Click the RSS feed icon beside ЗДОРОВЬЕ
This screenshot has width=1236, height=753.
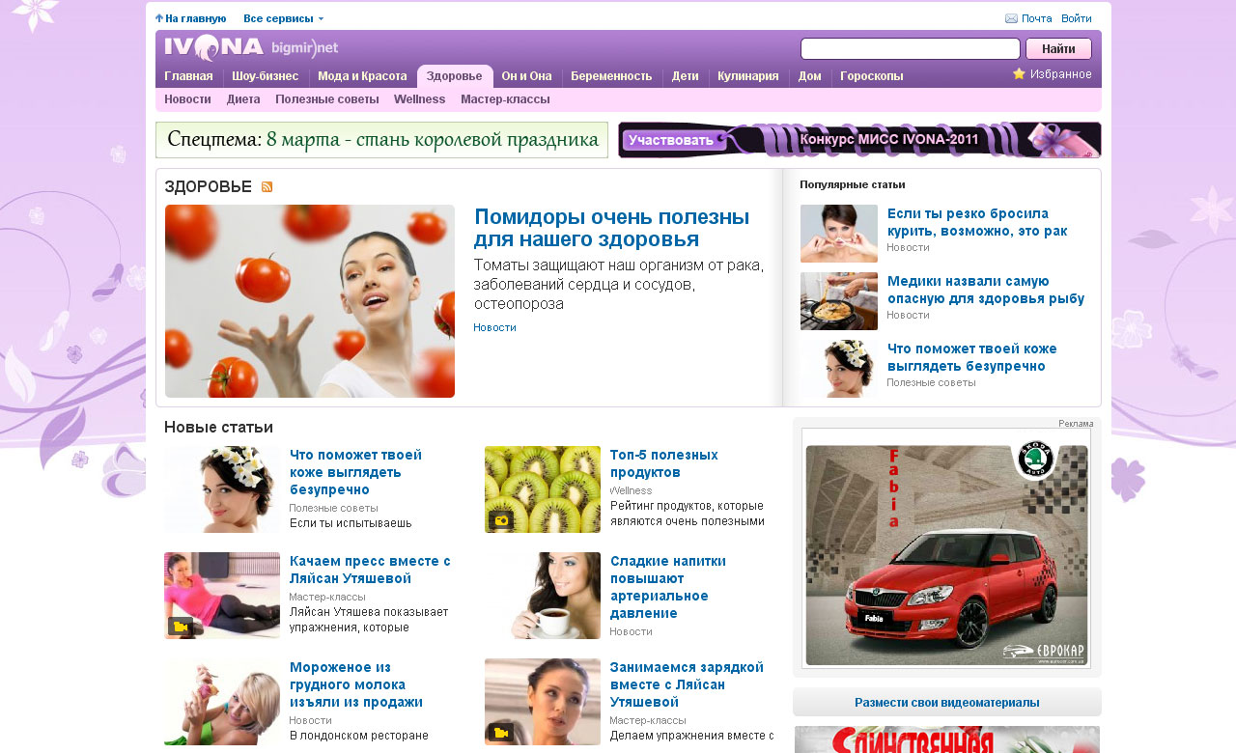(267, 187)
